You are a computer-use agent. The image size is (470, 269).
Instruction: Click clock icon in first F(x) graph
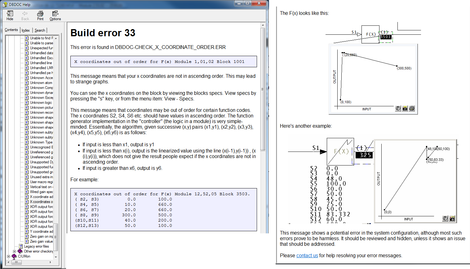[398, 108]
